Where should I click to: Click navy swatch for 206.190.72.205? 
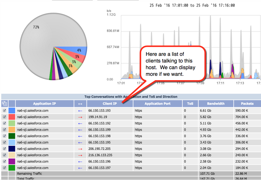12,149
